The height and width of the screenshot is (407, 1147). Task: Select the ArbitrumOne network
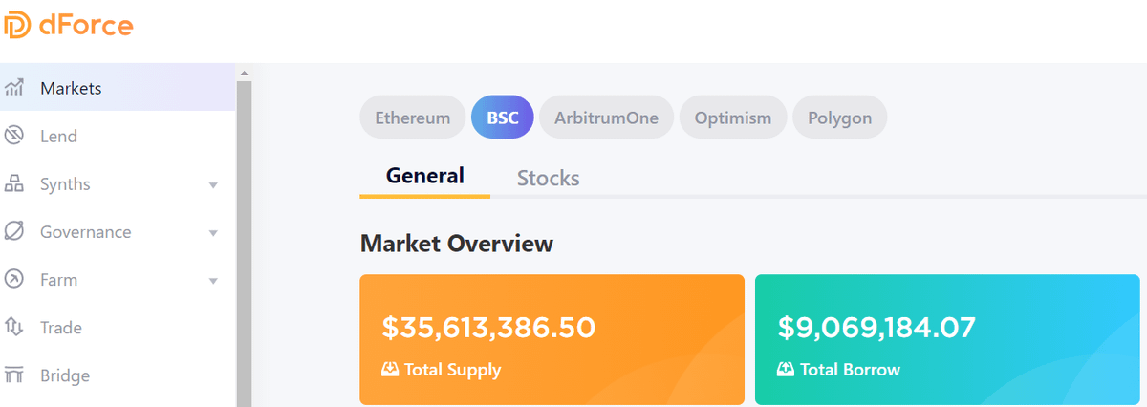coord(606,118)
